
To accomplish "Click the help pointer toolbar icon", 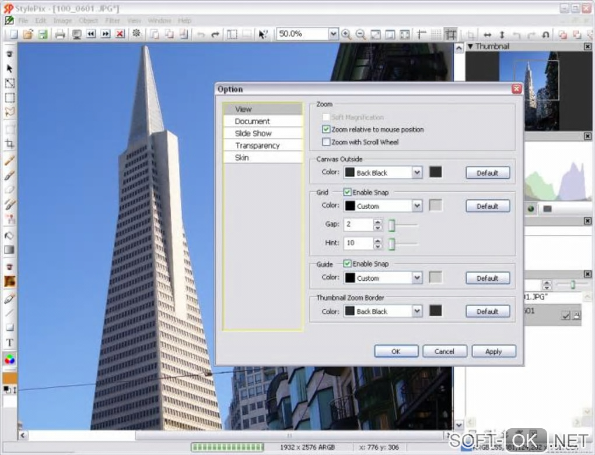I will coord(262,34).
